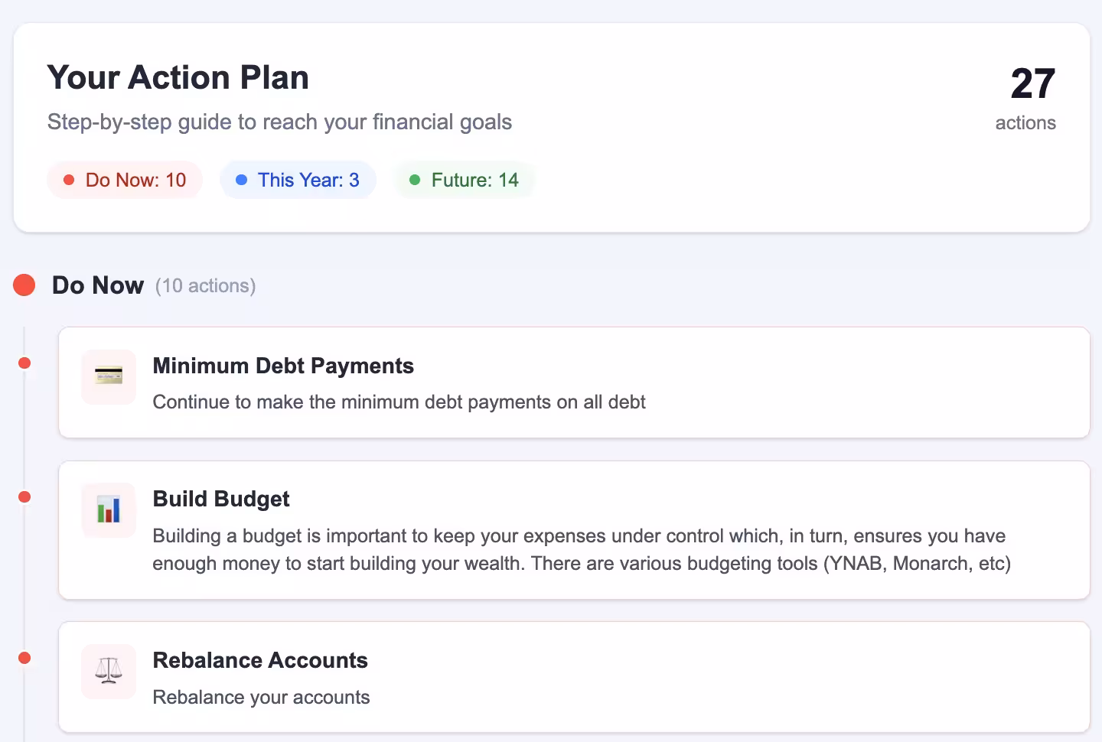Click the large red circle beside Do Now heading

(x=24, y=285)
